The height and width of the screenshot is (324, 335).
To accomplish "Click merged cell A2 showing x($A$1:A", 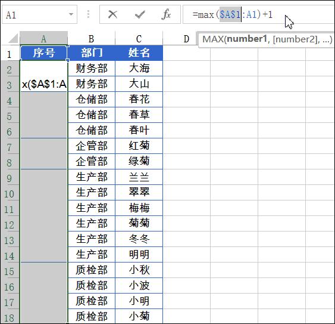I will click(x=44, y=76).
